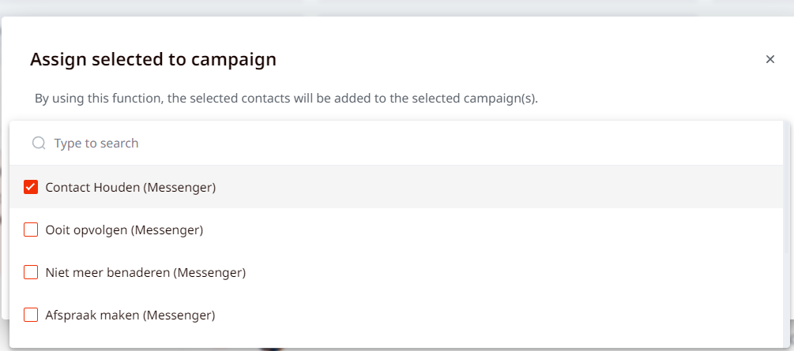Tick the Niet meer benaderen checkbox
Viewport: 794px width, 351px height.
(31, 273)
